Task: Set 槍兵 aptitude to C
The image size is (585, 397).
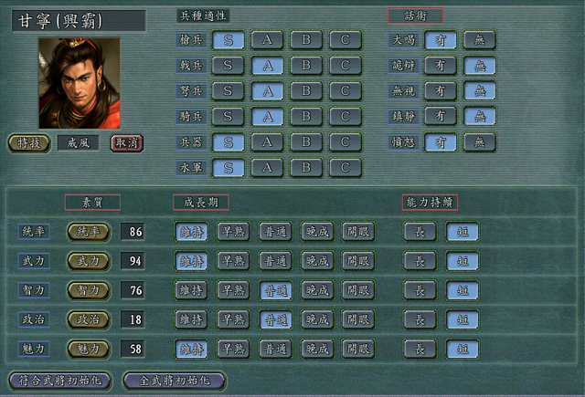Action: click(x=346, y=40)
